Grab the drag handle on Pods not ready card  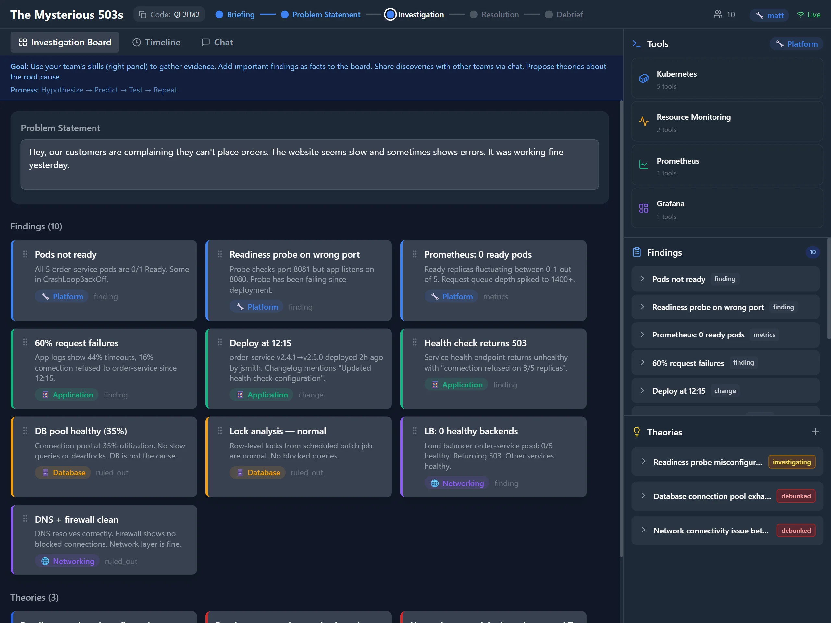click(x=25, y=254)
